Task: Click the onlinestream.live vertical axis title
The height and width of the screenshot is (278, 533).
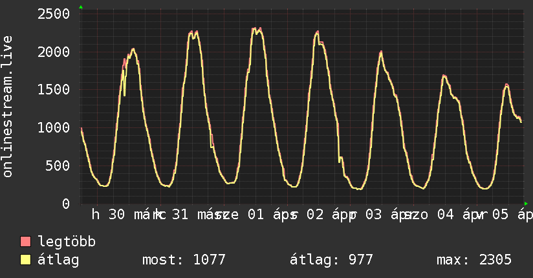Action: [8, 107]
